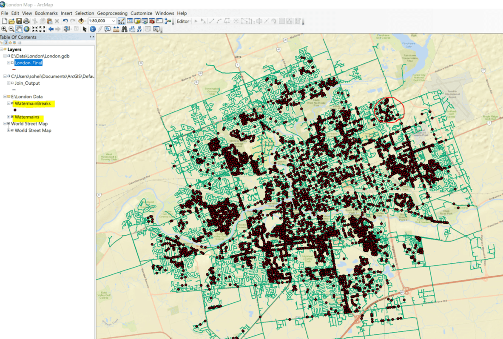Screen dimensions: 503x339
Task: Click the London_Final line symbol swatch
Action: tap(14, 70)
